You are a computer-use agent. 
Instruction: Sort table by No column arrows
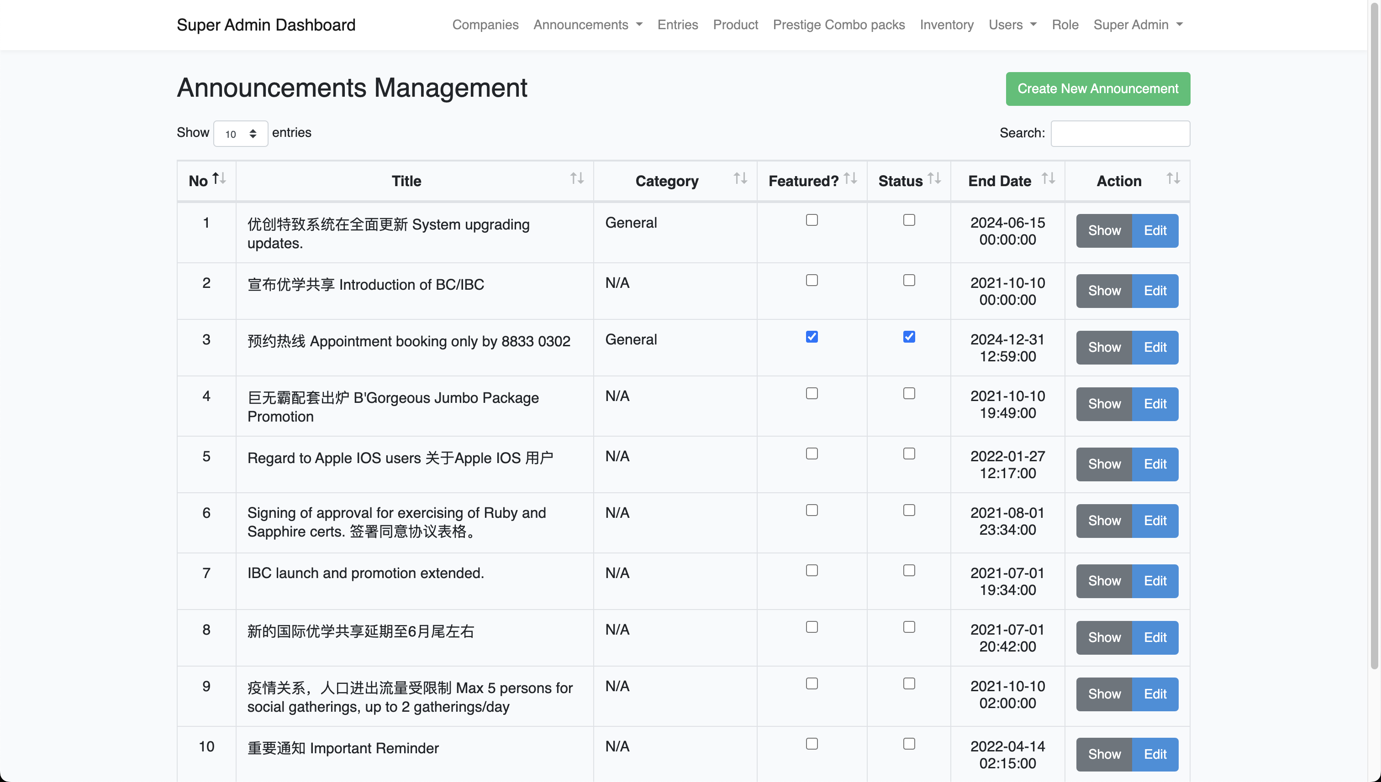219,178
